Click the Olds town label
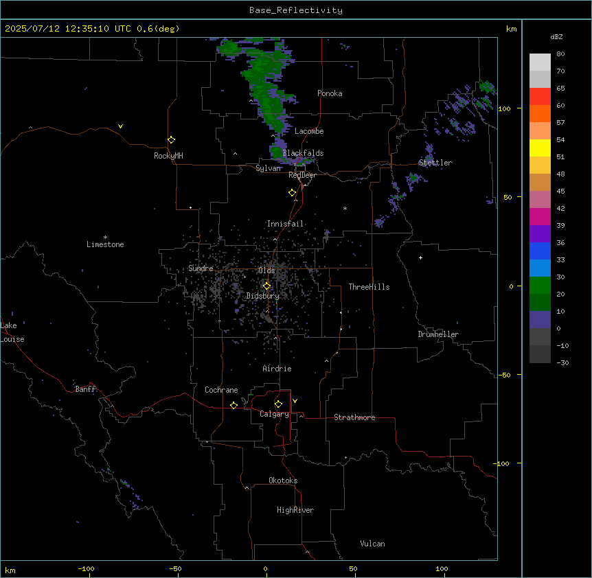 (x=266, y=270)
